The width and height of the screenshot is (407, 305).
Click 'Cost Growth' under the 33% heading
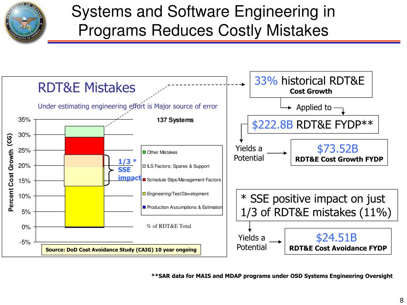pos(311,91)
